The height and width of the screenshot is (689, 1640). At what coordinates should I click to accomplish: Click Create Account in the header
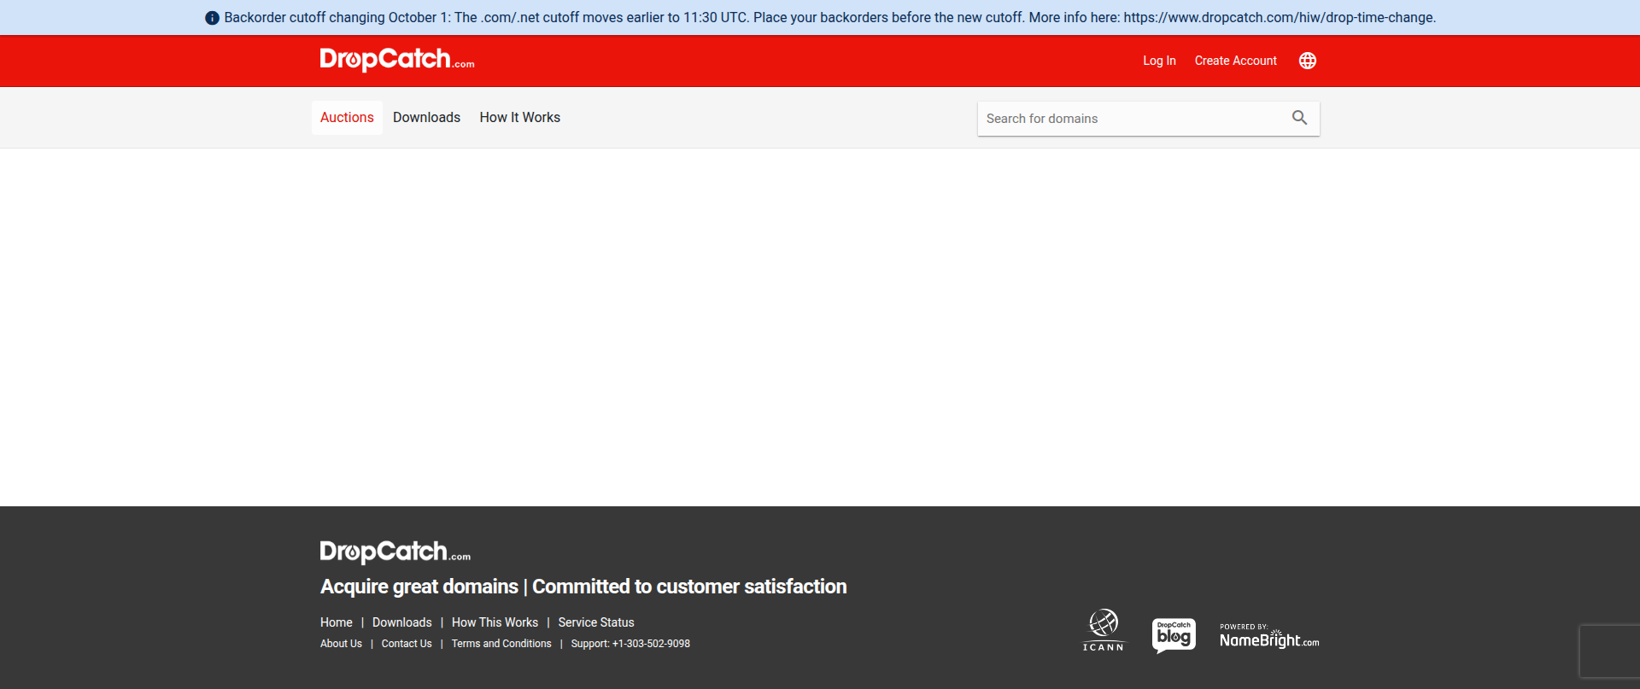(x=1235, y=61)
